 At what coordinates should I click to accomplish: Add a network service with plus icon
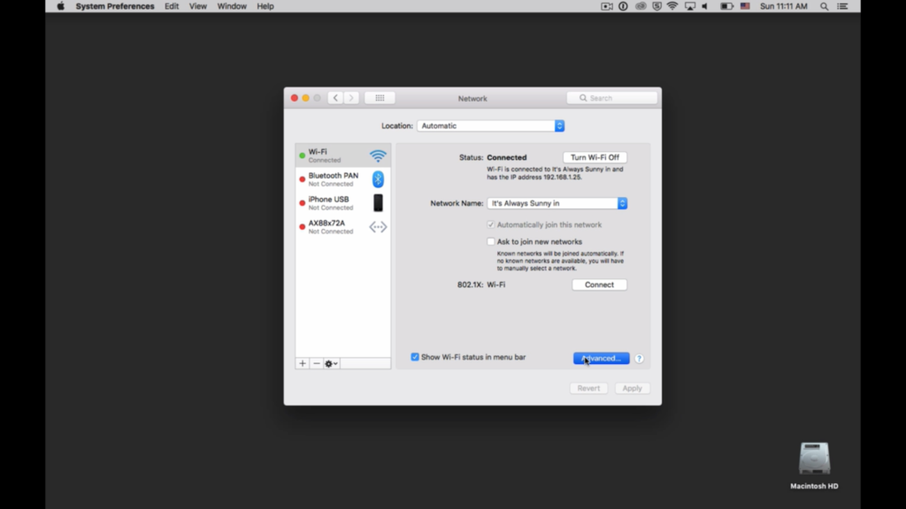303,363
